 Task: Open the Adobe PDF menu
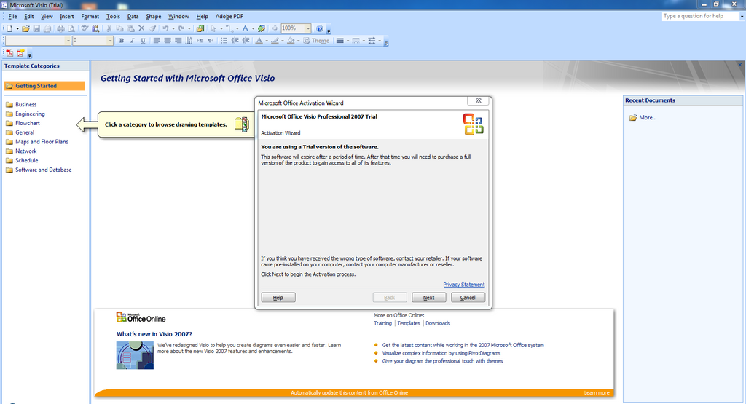(x=229, y=16)
